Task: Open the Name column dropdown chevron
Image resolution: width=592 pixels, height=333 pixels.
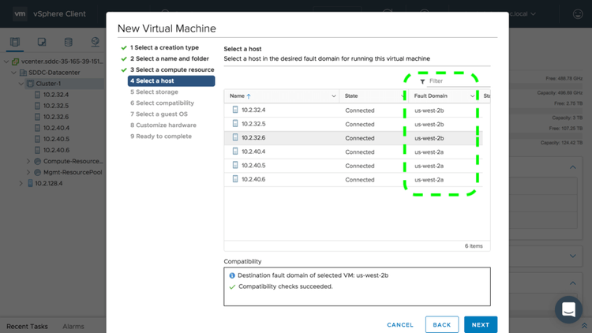Action: 334,96
